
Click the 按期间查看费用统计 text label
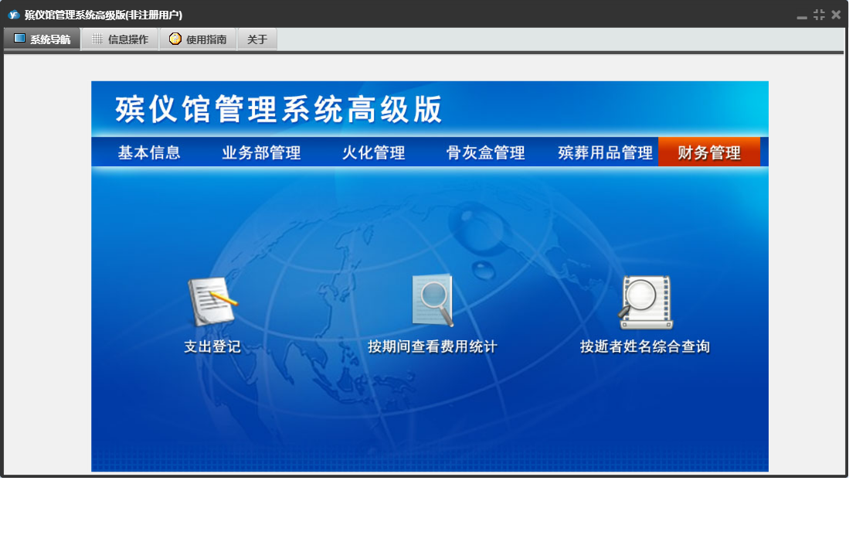tap(432, 346)
